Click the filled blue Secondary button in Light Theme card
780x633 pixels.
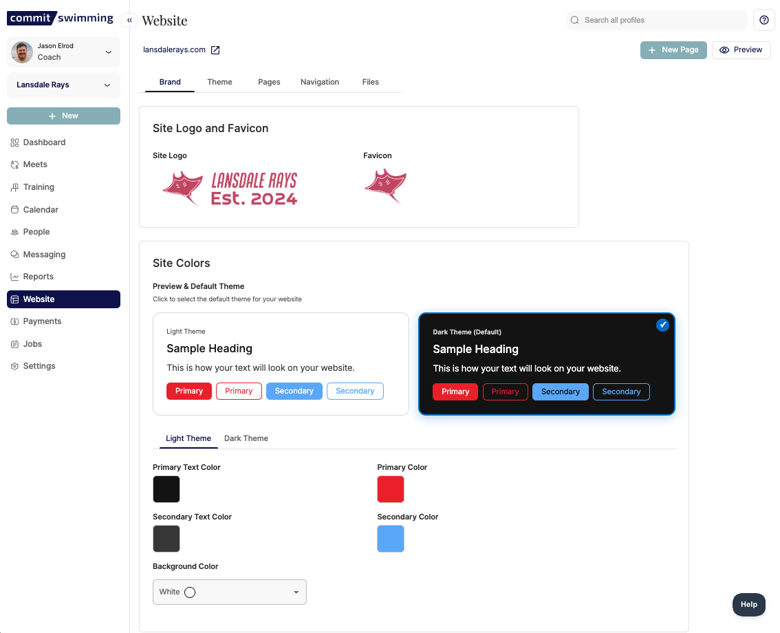click(x=294, y=391)
